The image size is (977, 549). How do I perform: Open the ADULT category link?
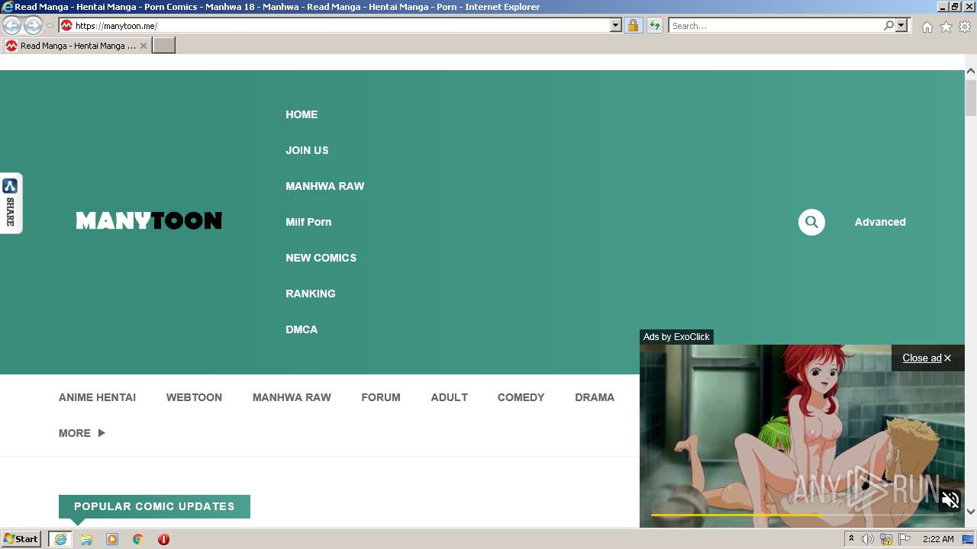pyautogui.click(x=449, y=397)
